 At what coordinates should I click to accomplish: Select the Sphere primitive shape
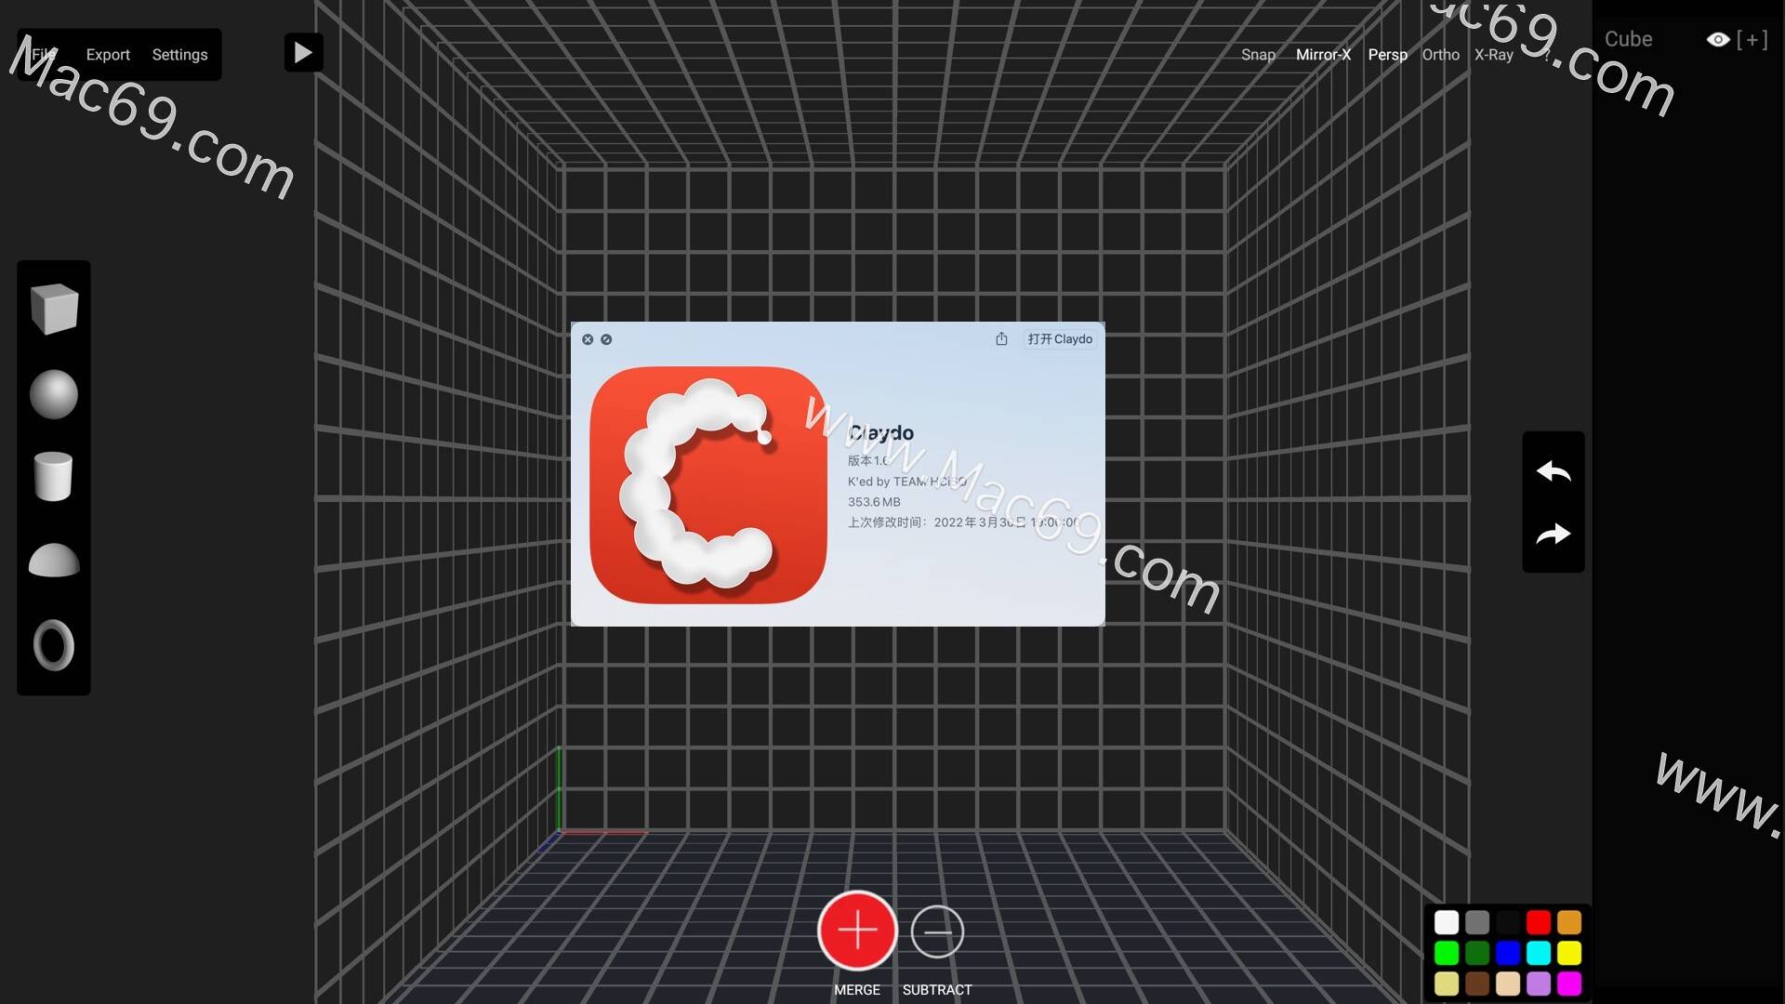click(x=54, y=393)
